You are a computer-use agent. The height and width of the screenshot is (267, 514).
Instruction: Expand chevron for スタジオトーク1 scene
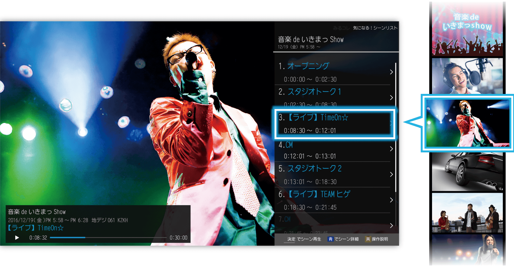[x=391, y=98]
